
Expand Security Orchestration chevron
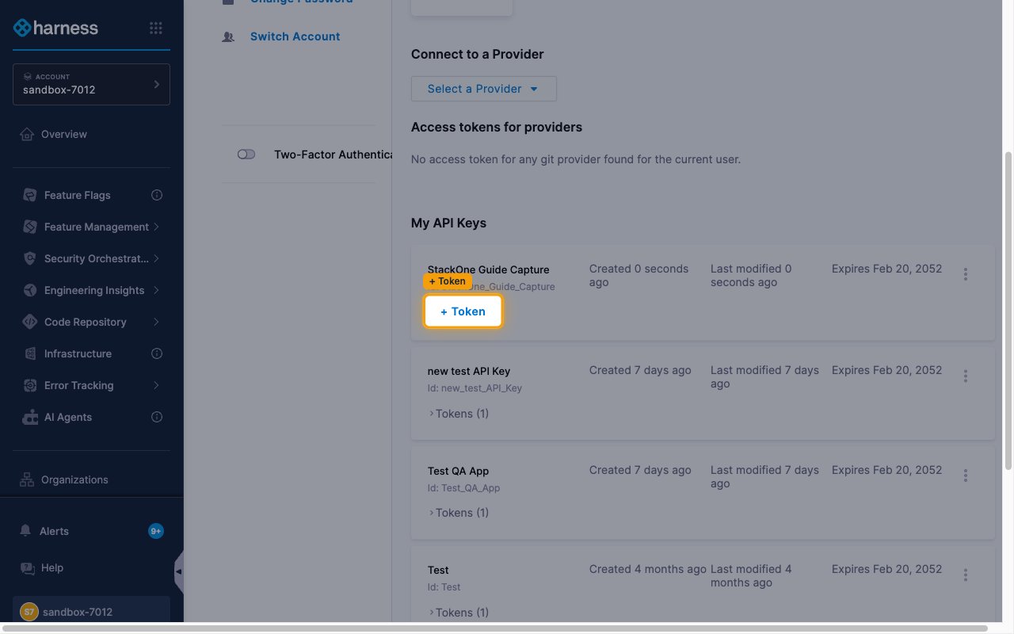pyautogui.click(x=157, y=258)
